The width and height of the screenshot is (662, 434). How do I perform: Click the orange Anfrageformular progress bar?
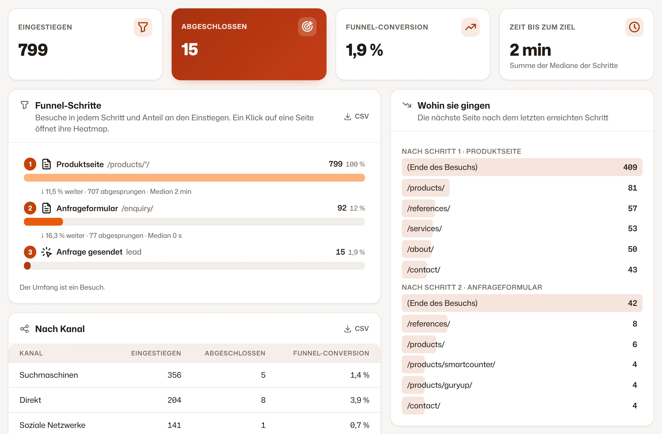point(43,222)
